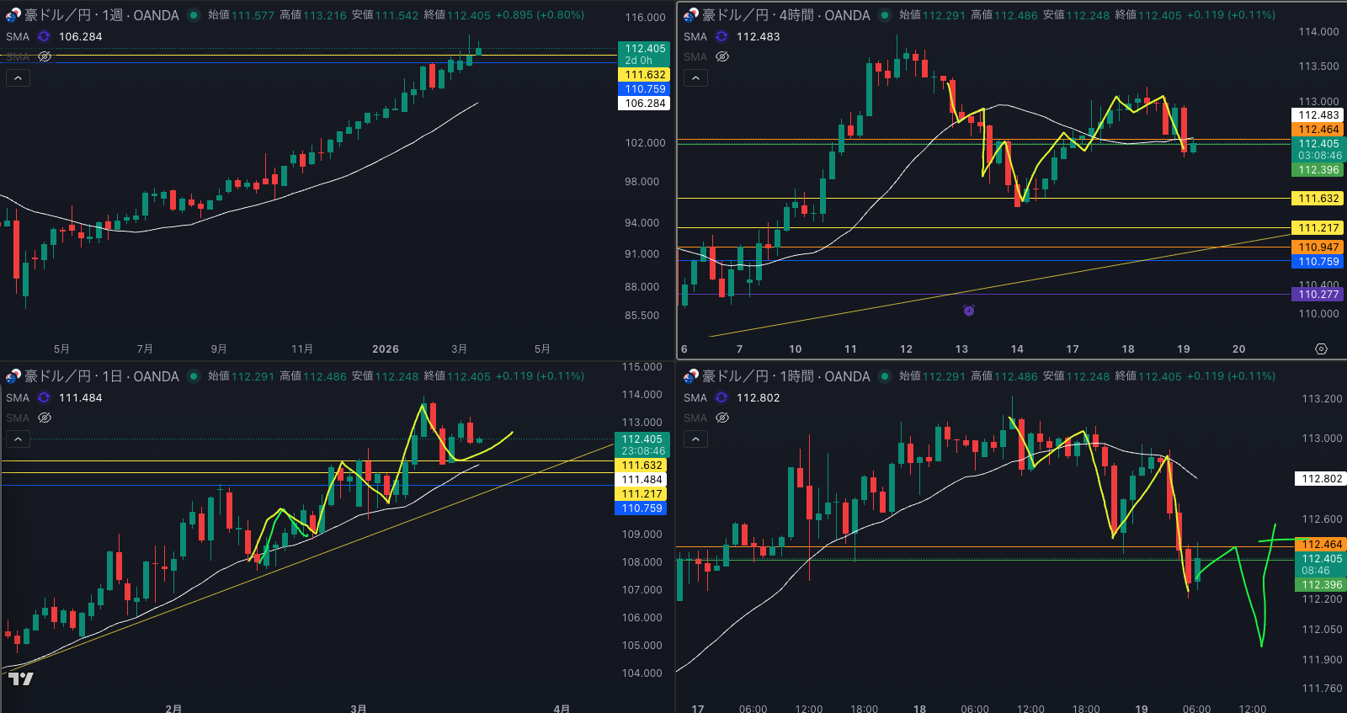Click the yellow 111.217 price label on 4-hour chart

1318,228
